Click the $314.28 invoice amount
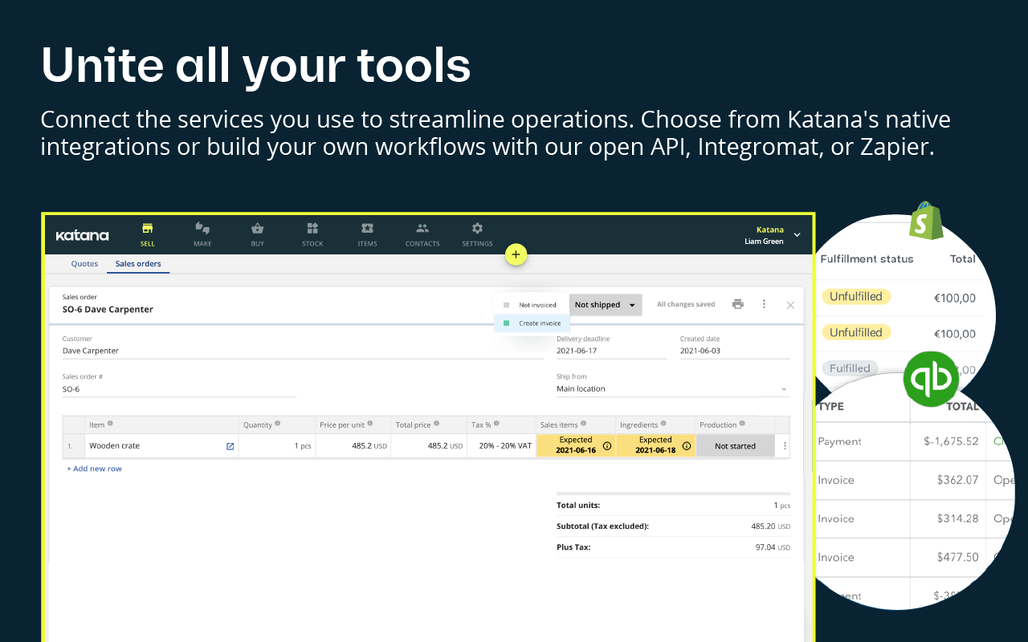Viewport: 1028px width, 642px height. 957,518
